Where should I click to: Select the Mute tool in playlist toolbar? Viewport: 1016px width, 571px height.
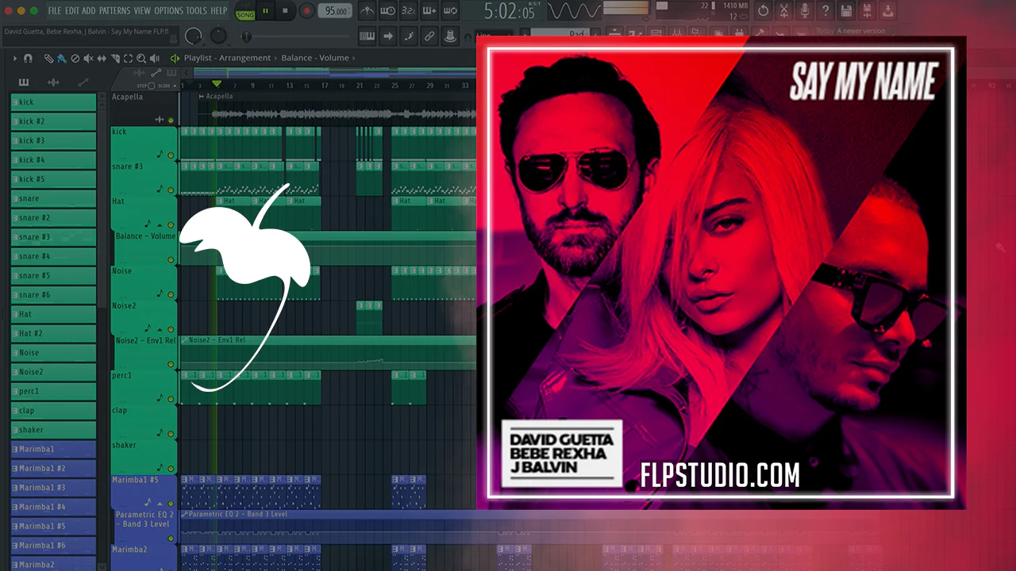click(x=88, y=58)
